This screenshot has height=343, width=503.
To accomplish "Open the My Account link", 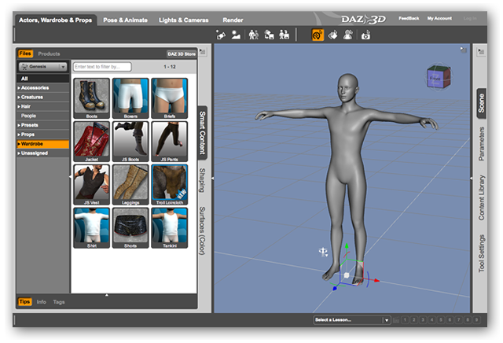I will [x=439, y=18].
